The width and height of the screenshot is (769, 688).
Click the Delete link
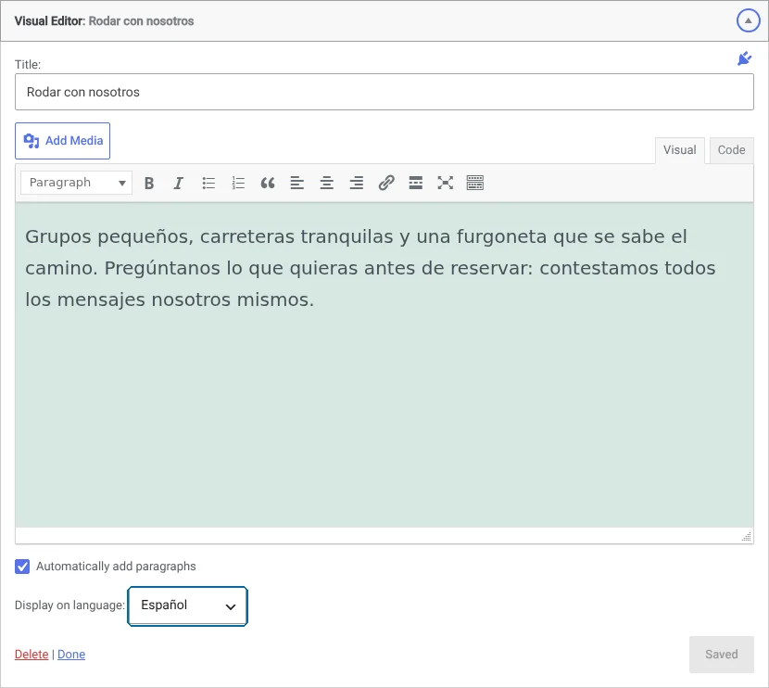(32, 654)
